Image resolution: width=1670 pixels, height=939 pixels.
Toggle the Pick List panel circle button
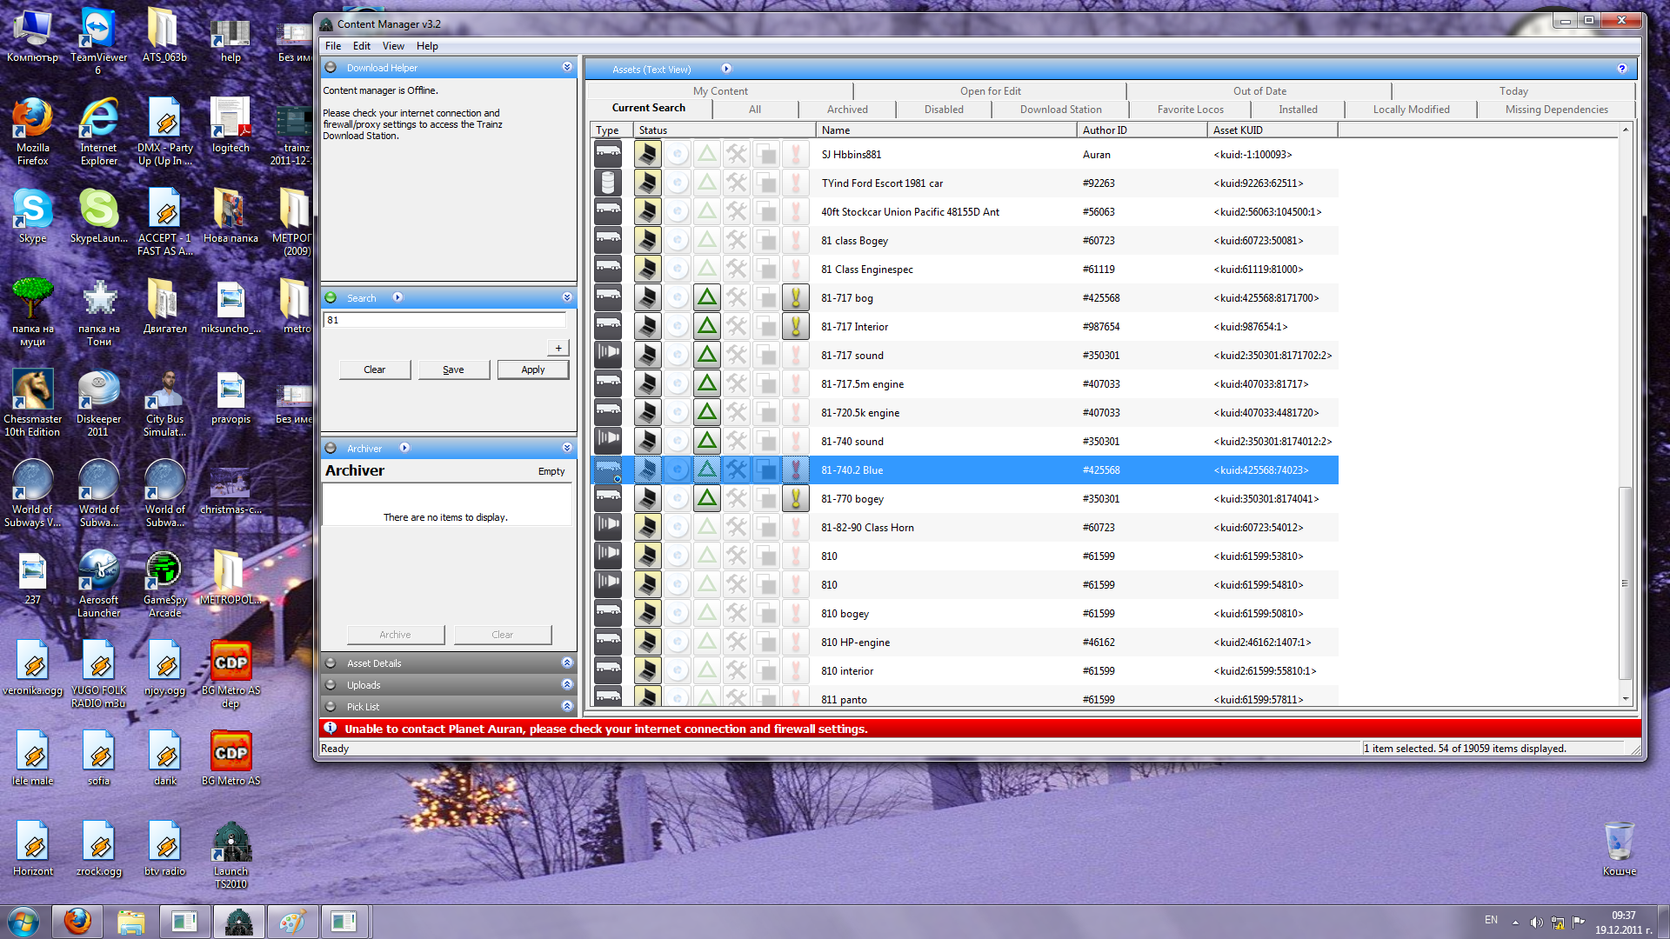pyautogui.click(x=331, y=707)
